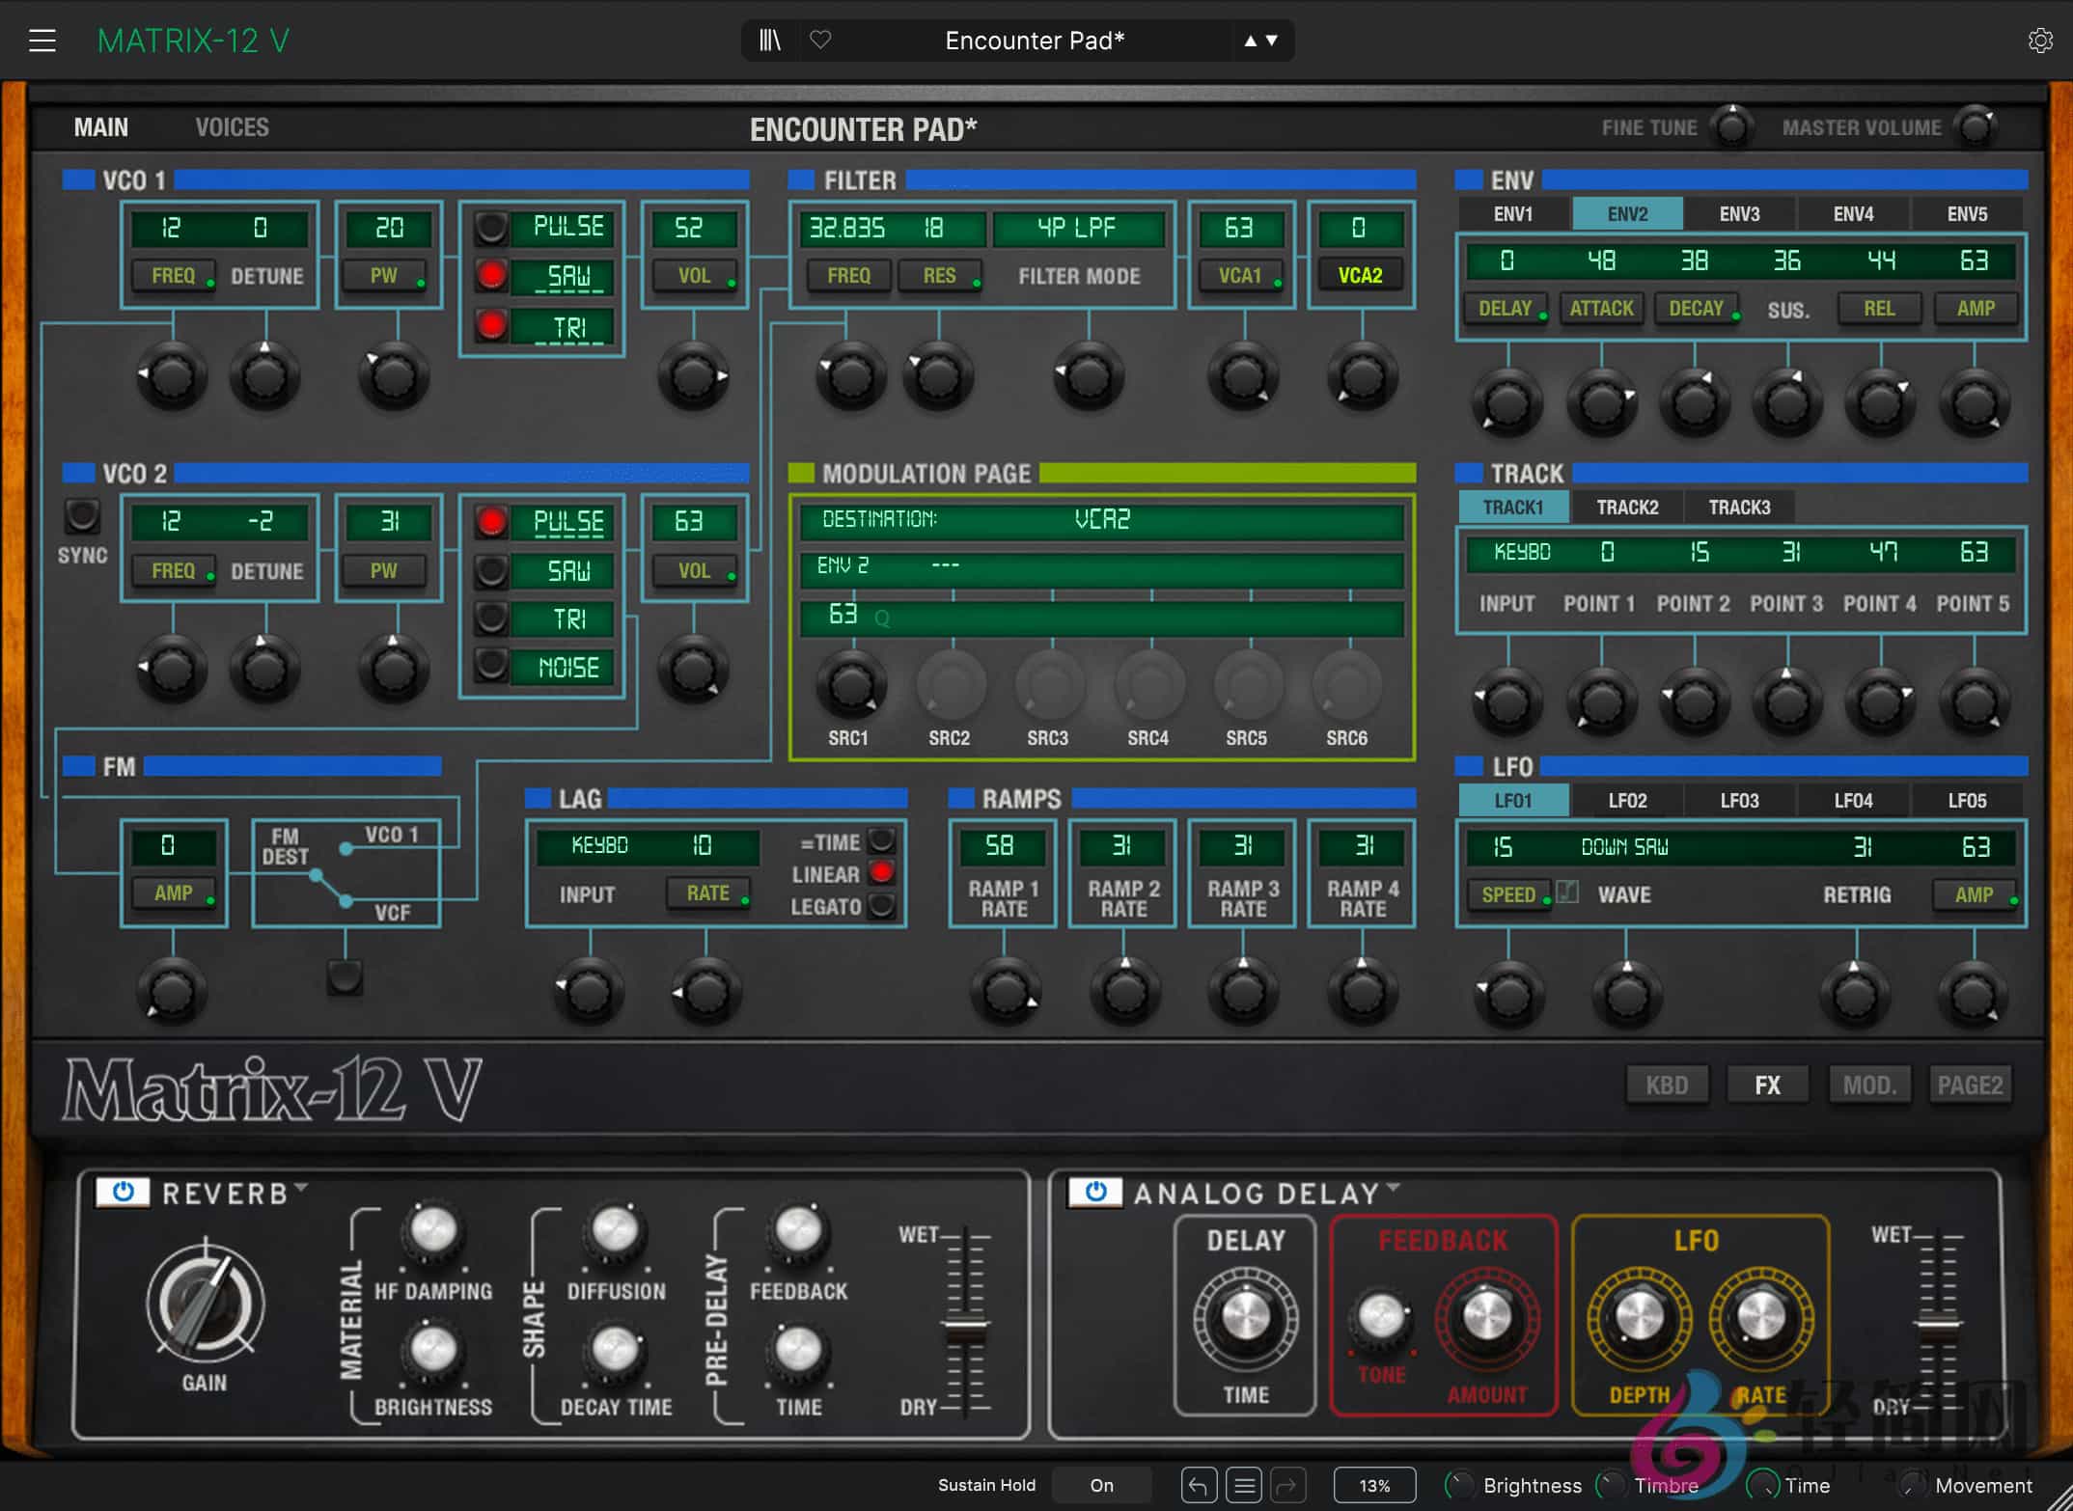Select next preset with down arrow
The image size is (2073, 1511).
point(1272,41)
